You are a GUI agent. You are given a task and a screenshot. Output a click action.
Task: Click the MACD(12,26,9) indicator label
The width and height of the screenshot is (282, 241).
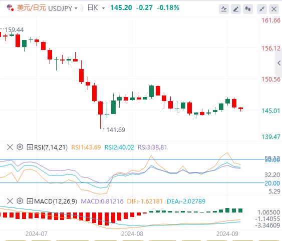point(56,201)
